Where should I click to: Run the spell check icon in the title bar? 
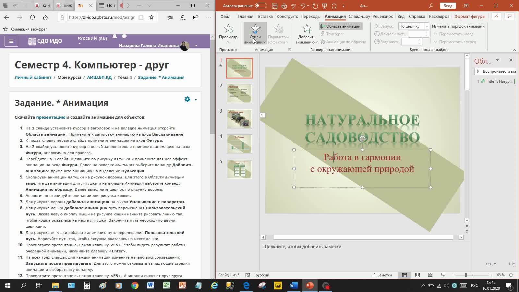click(294, 6)
